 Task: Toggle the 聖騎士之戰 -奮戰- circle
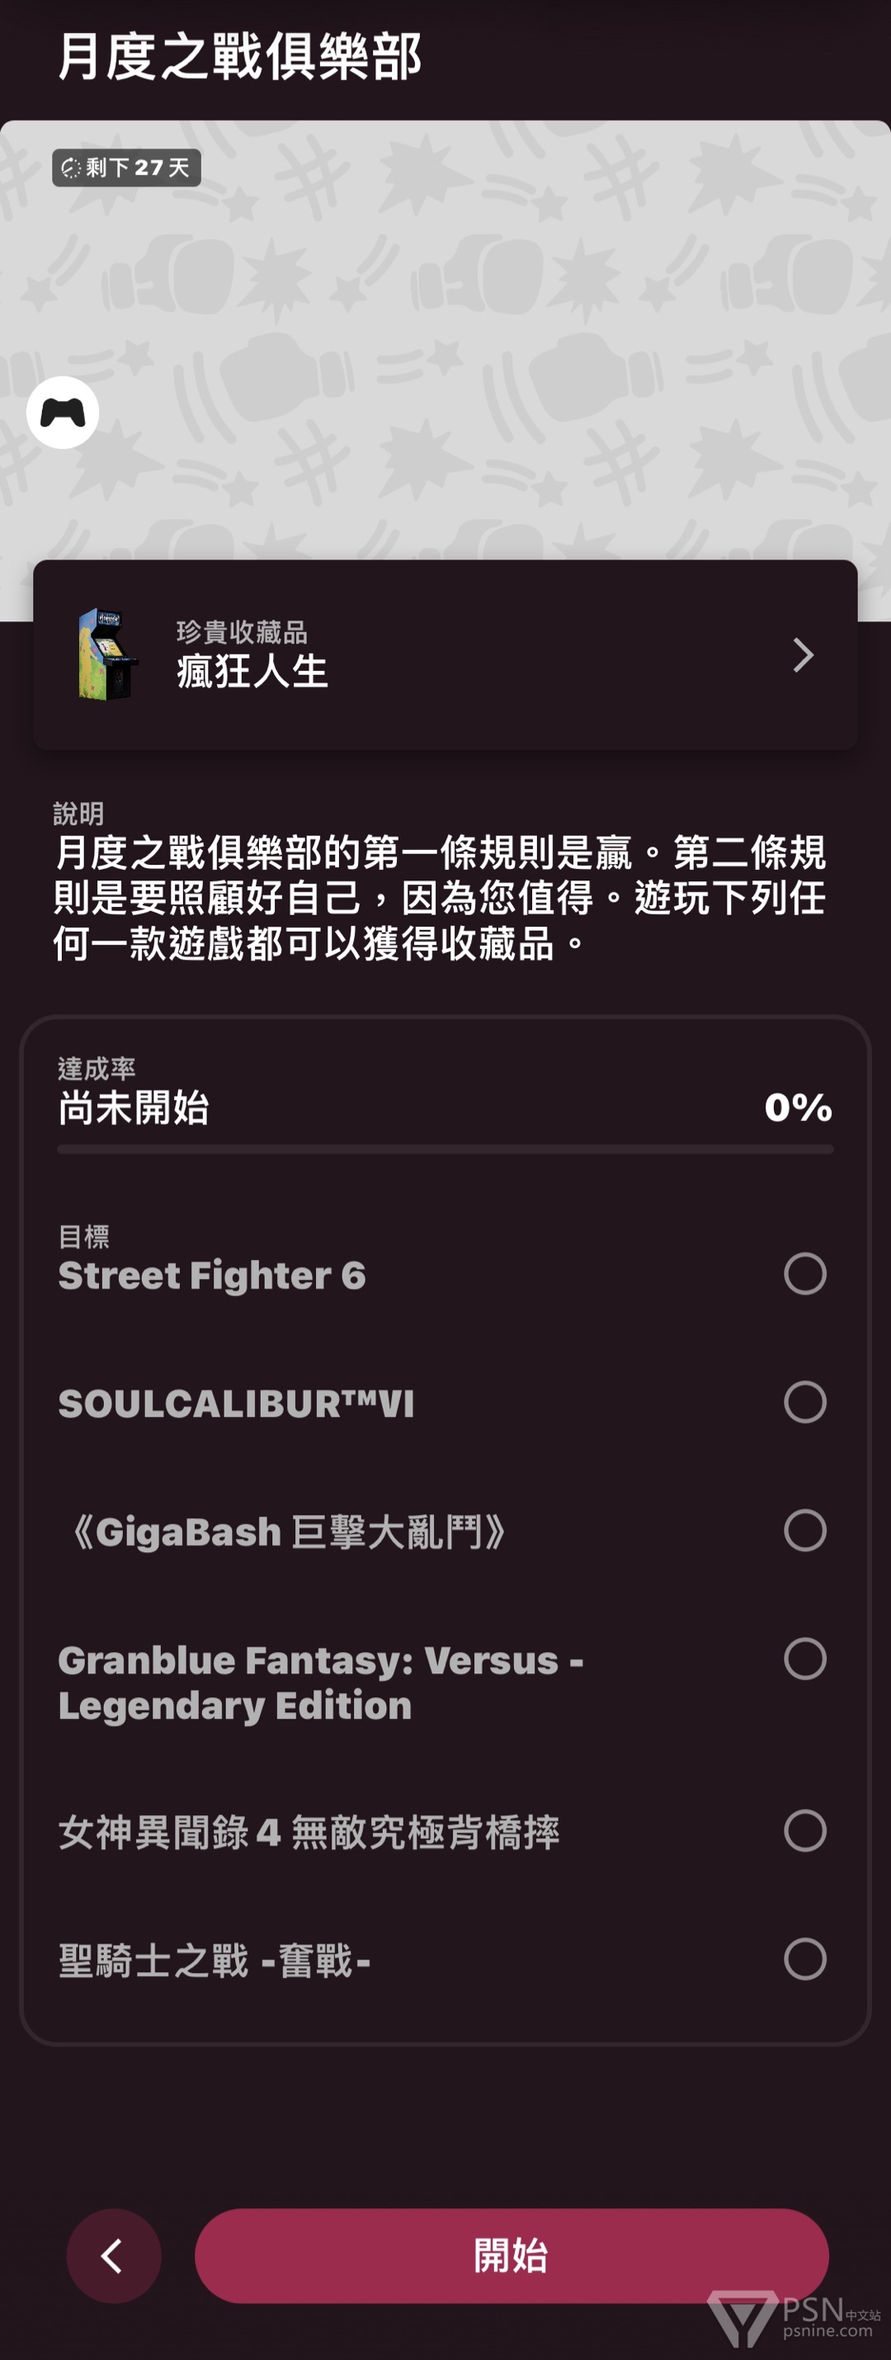click(805, 1959)
